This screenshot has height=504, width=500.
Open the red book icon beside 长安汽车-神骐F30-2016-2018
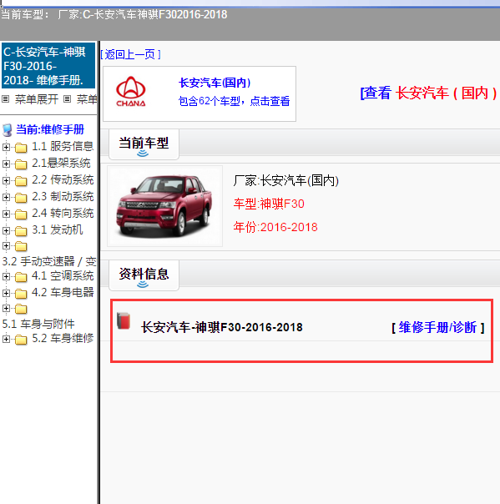pos(124,320)
